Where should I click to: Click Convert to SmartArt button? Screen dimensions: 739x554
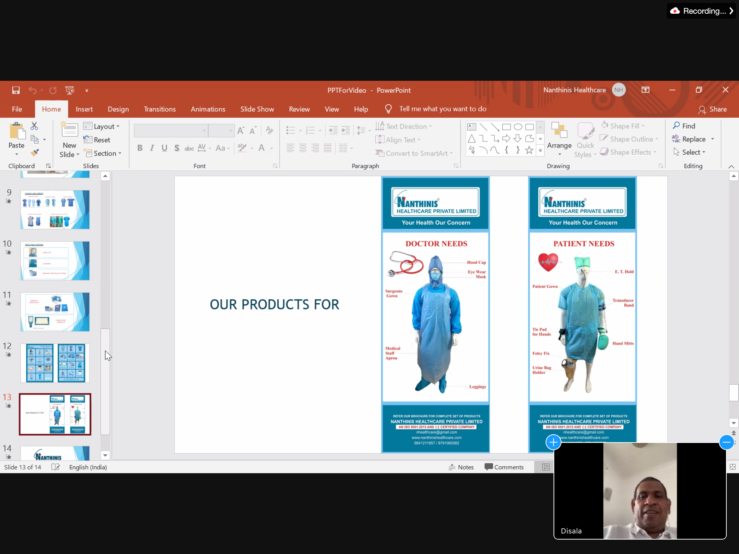click(x=414, y=153)
